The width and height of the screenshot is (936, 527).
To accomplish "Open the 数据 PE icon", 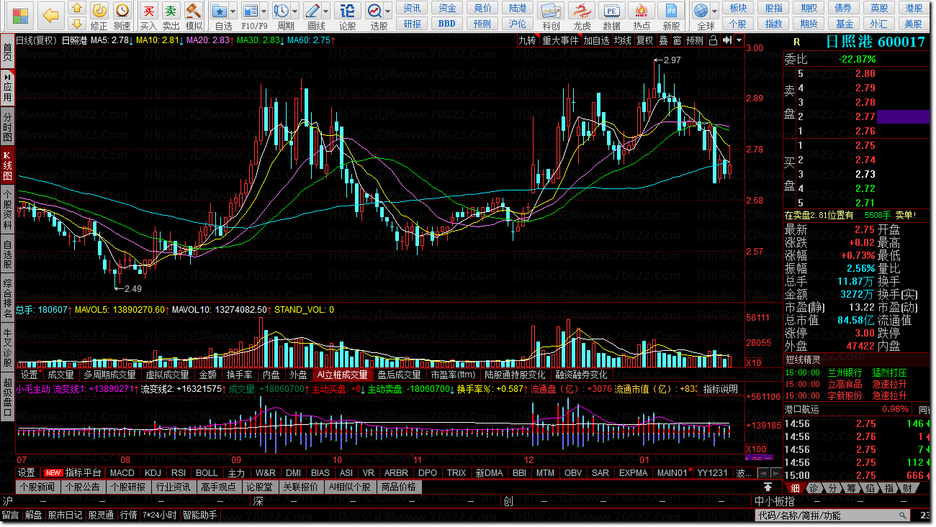I will coord(611,11).
